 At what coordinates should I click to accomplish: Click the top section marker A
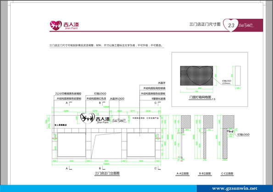pyautogui.click(x=67, y=103)
